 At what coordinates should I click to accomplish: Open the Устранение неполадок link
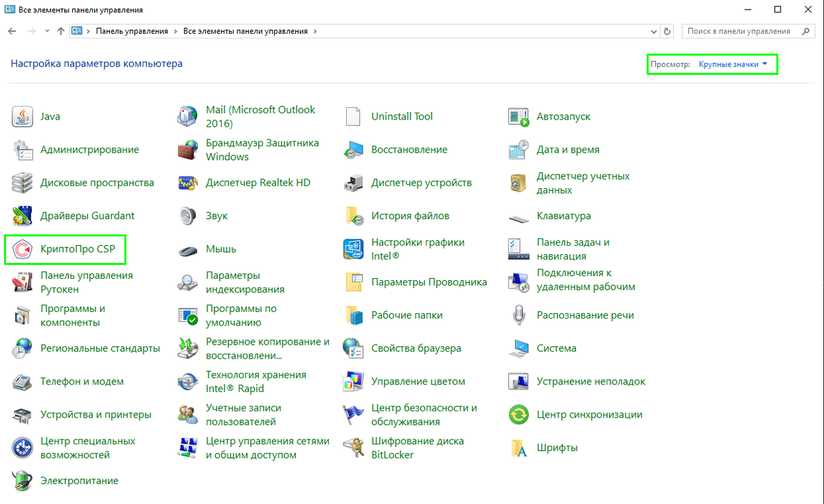[x=591, y=381]
